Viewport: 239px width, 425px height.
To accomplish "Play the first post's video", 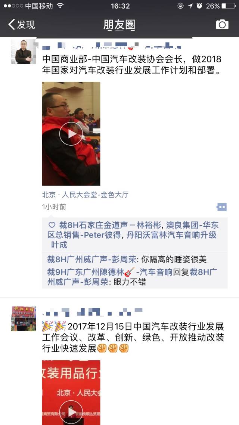I will [71, 134].
